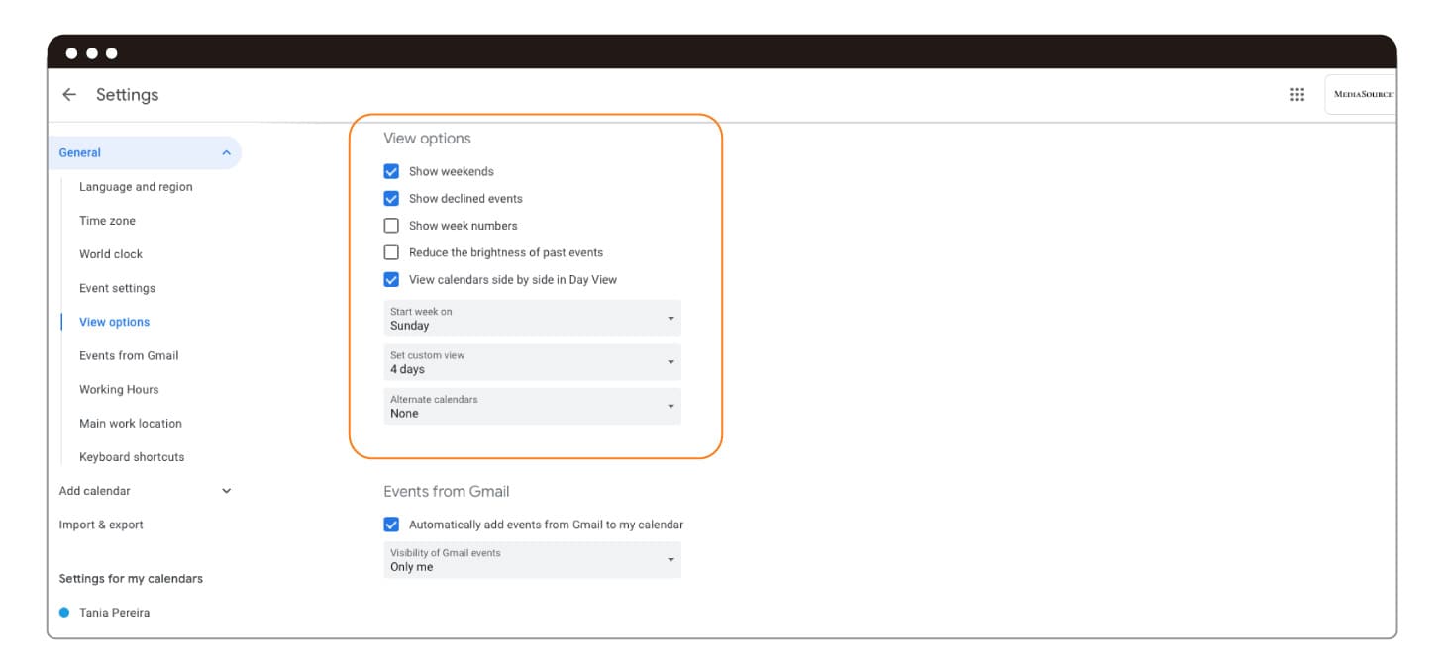Select Working Hours in the sidebar
The height and width of the screenshot is (668, 1444).
(x=119, y=390)
